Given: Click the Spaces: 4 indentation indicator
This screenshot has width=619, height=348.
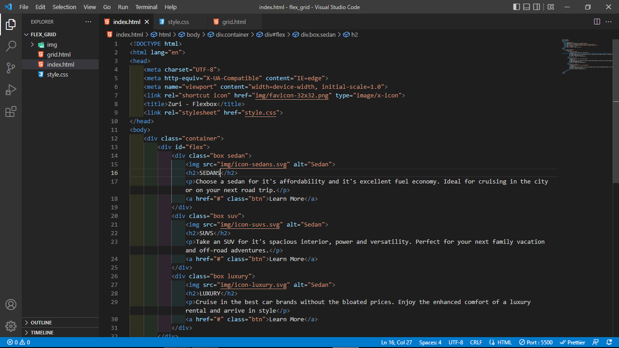Looking at the screenshot, I should 430,342.
